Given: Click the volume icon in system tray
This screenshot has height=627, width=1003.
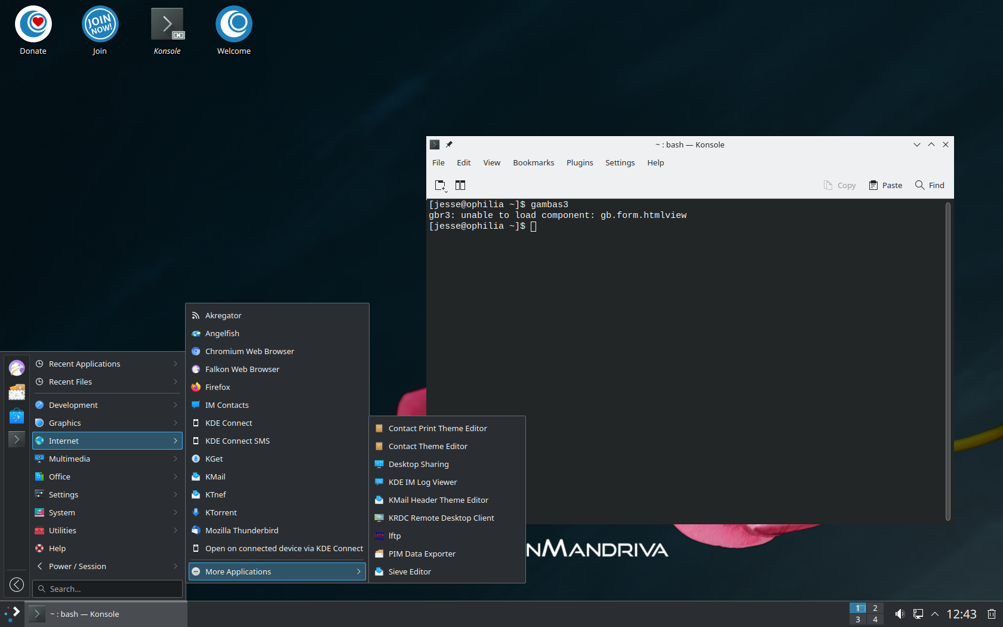Looking at the screenshot, I should point(900,614).
